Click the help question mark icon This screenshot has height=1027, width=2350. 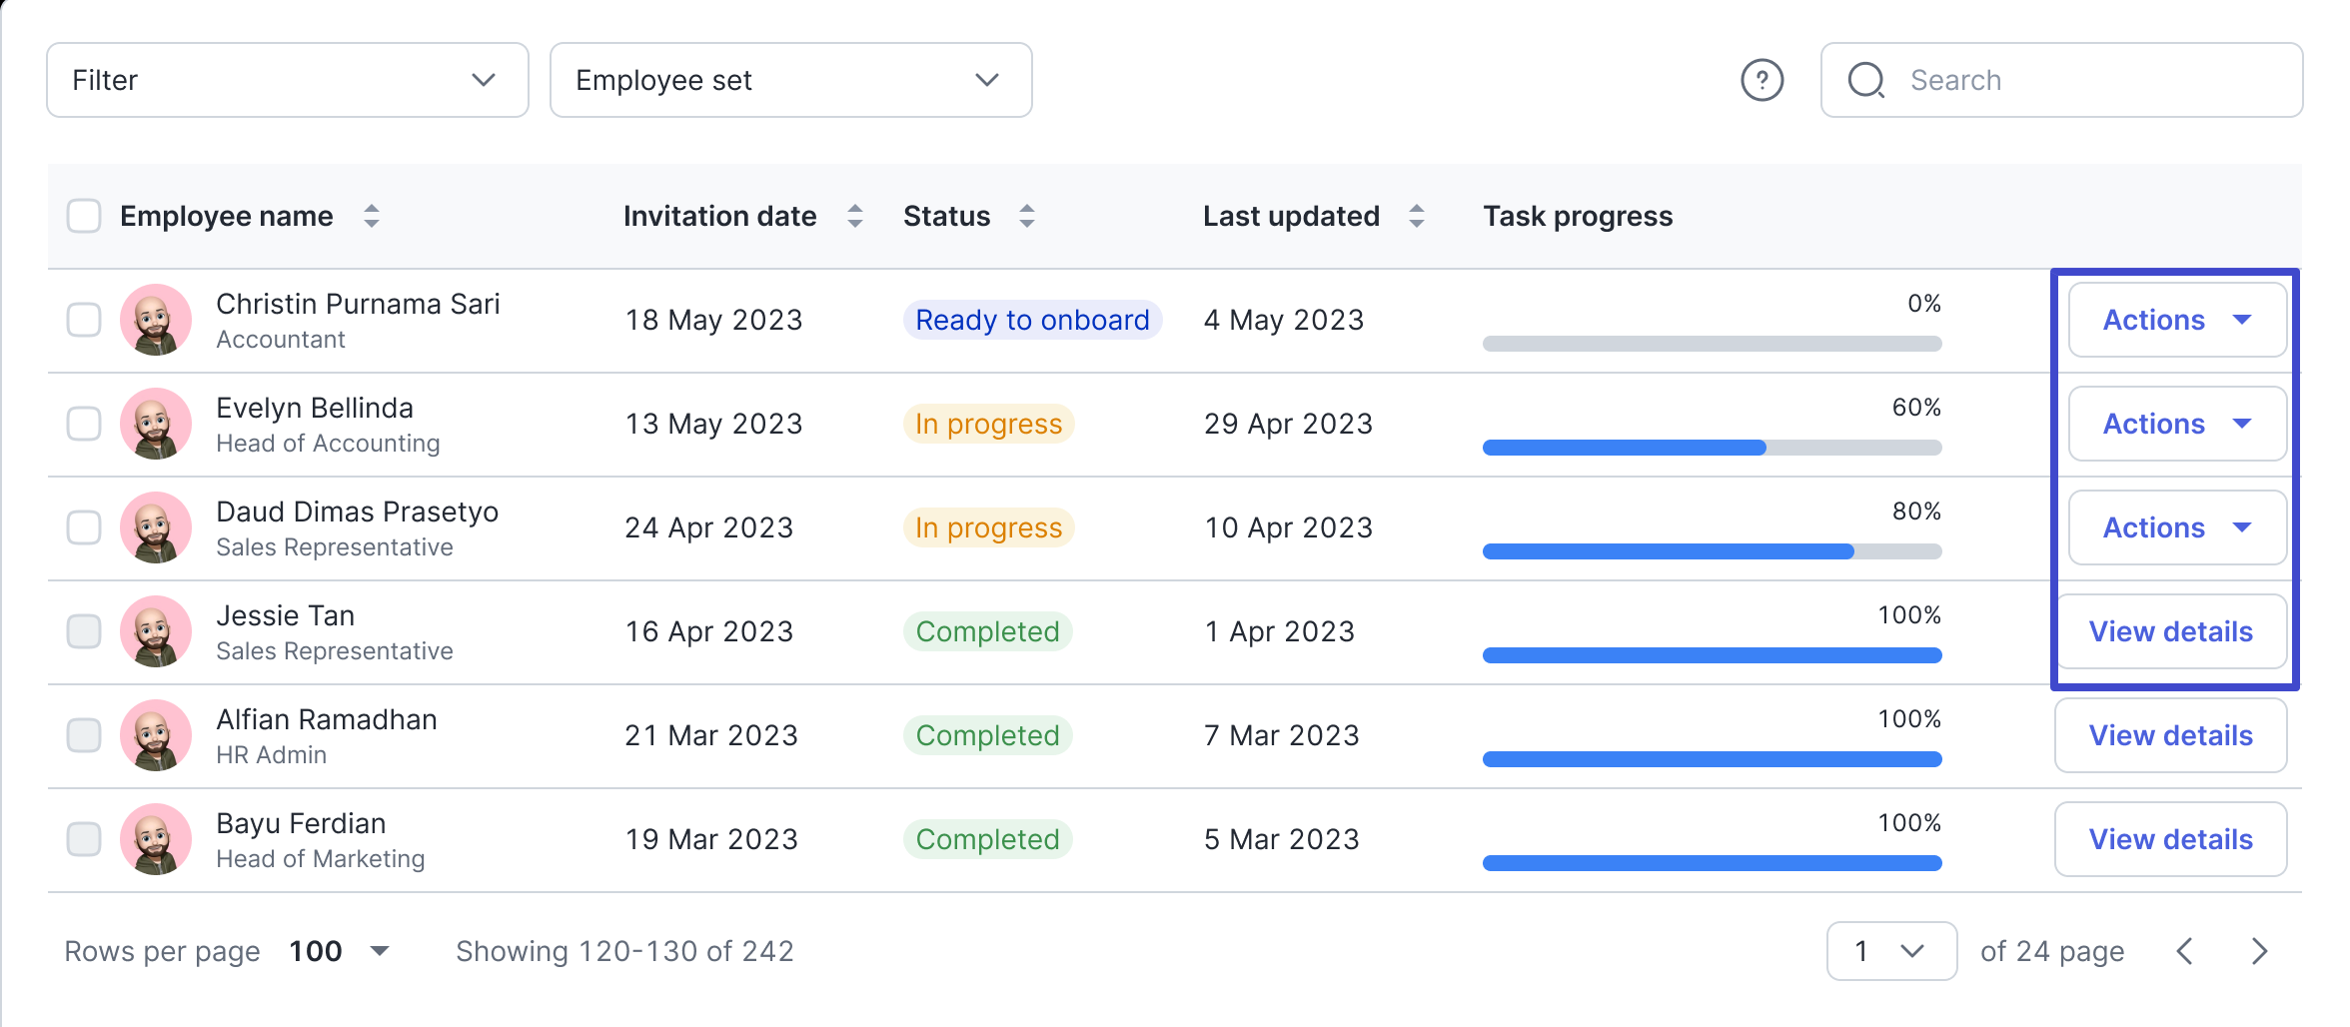click(1762, 80)
